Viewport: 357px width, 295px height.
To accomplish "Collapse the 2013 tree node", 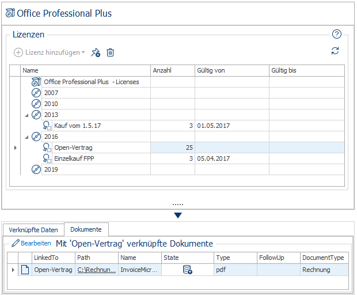I will [x=26, y=115].
